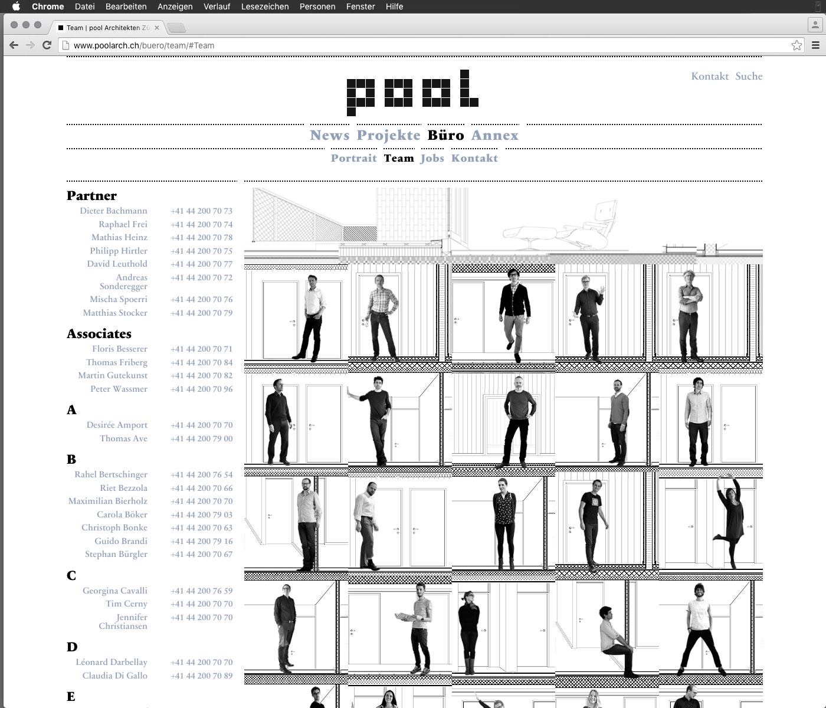Click the Chrome profile avatar icon
Screen dimensions: 826x708
tap(815, 25)
